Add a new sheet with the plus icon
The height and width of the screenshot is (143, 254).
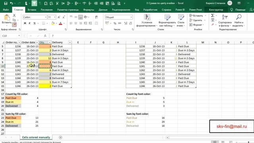[60, 137]
